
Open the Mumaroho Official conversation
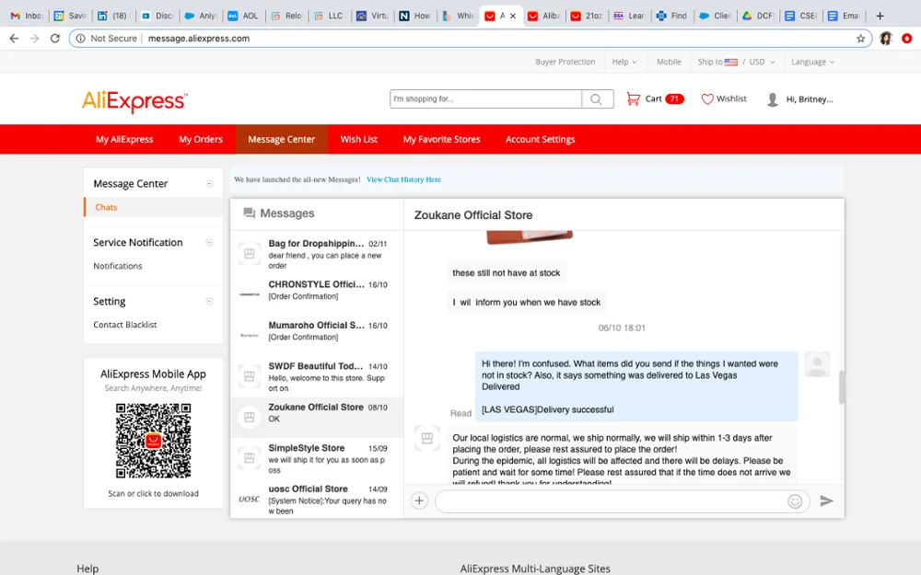pos(317,336)
